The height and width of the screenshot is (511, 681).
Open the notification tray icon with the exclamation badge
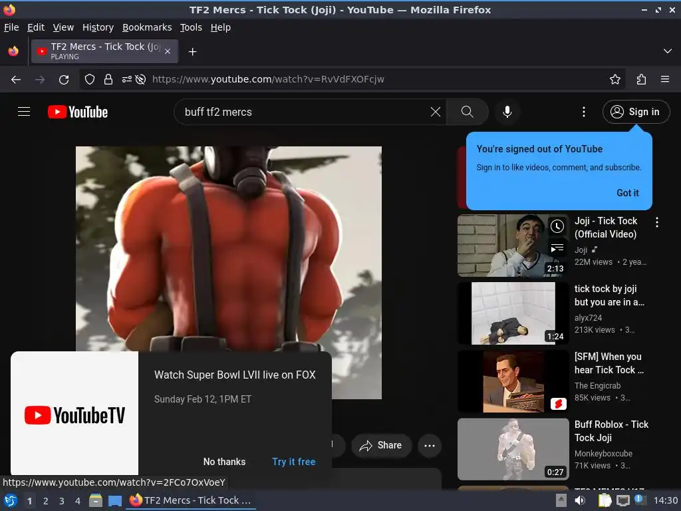pos(640,500)
